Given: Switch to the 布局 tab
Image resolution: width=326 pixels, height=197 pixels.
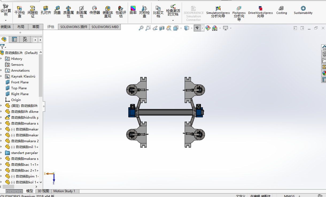Looking at the screenshot, I should tap(21, 27).
